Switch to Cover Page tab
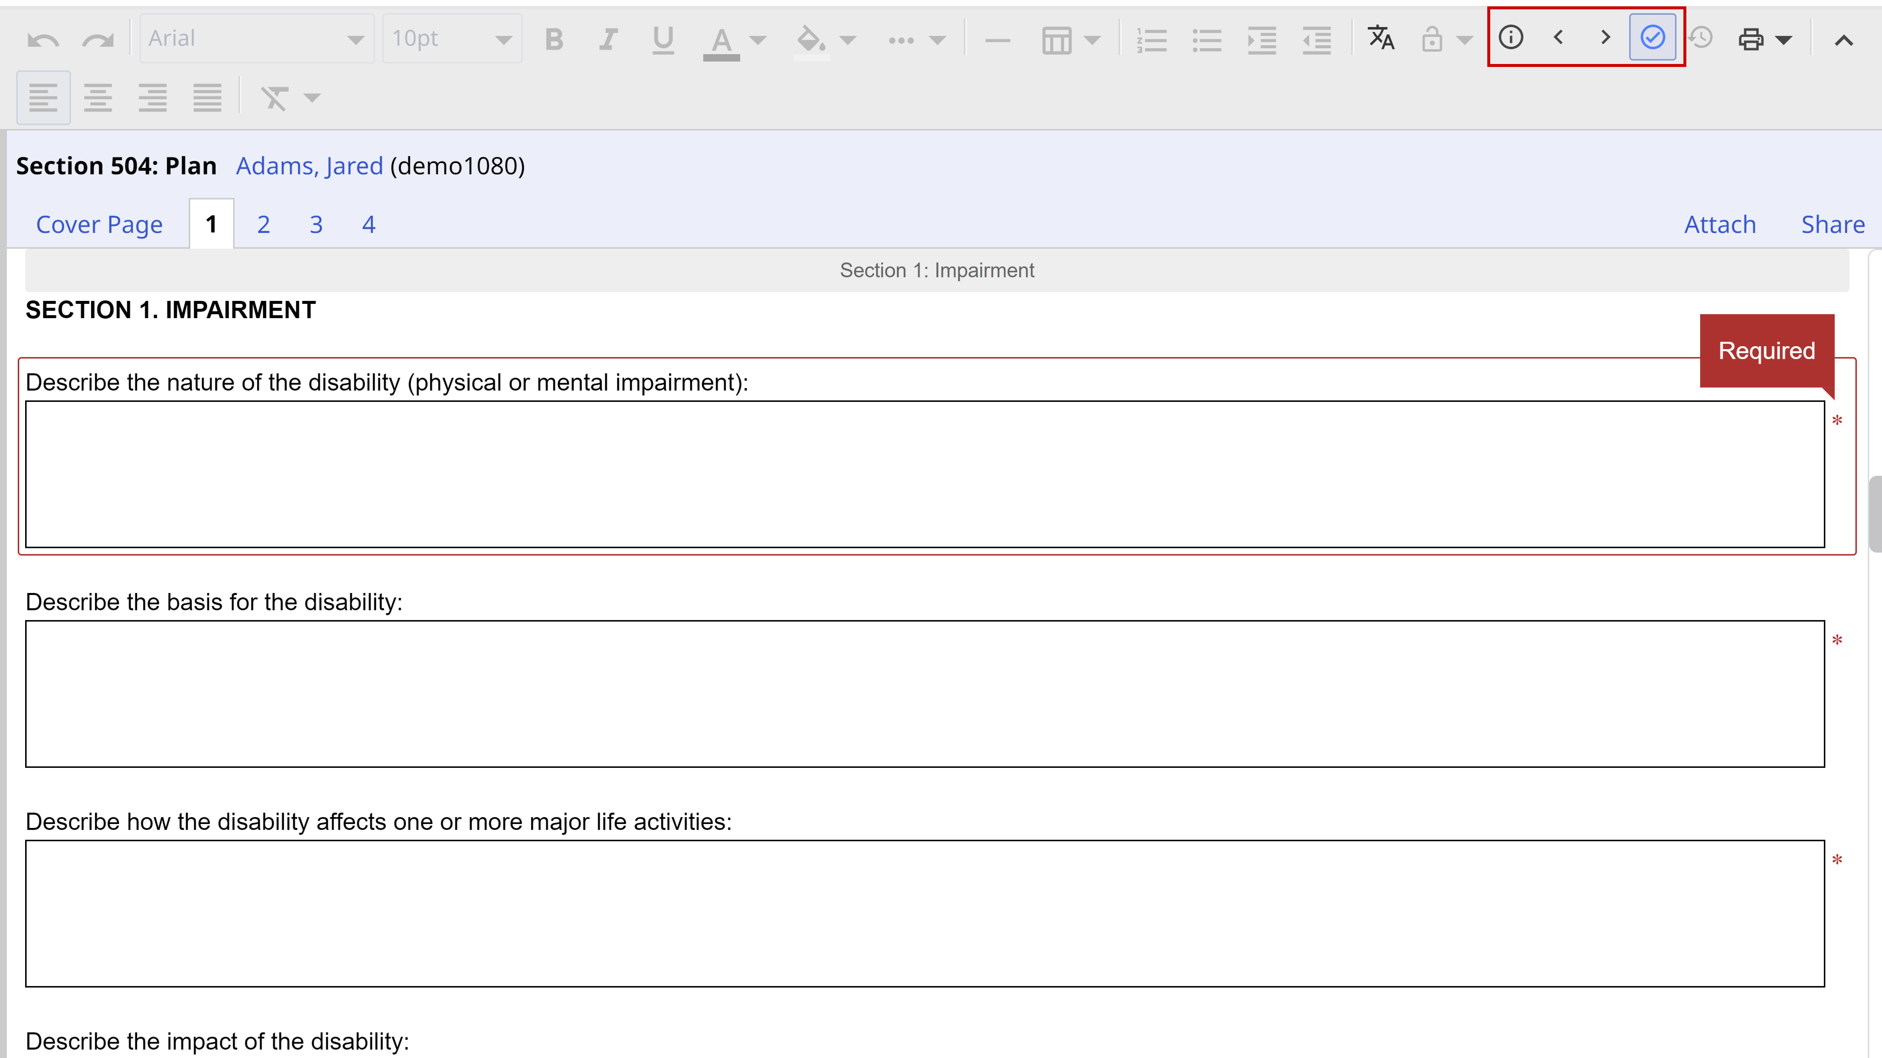The width and height of the screenshot is (1882, 1058). point(100,224)
